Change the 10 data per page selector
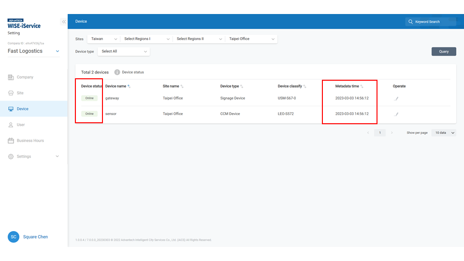464x261 pixels. pos(443,132)
